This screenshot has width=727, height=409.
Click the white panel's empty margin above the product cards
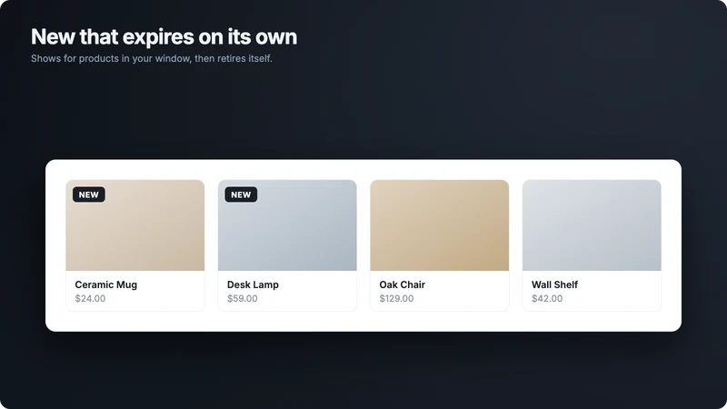click(363, 170)
